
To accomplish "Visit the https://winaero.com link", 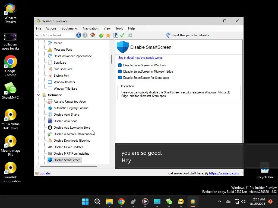I will pos(224,173).
